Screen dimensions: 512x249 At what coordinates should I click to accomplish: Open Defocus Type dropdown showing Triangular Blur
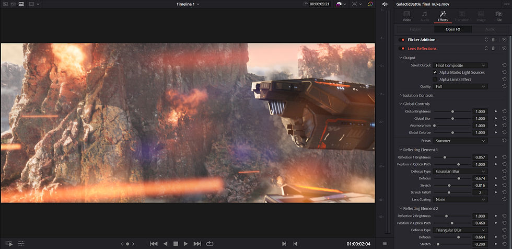point(460,230)
